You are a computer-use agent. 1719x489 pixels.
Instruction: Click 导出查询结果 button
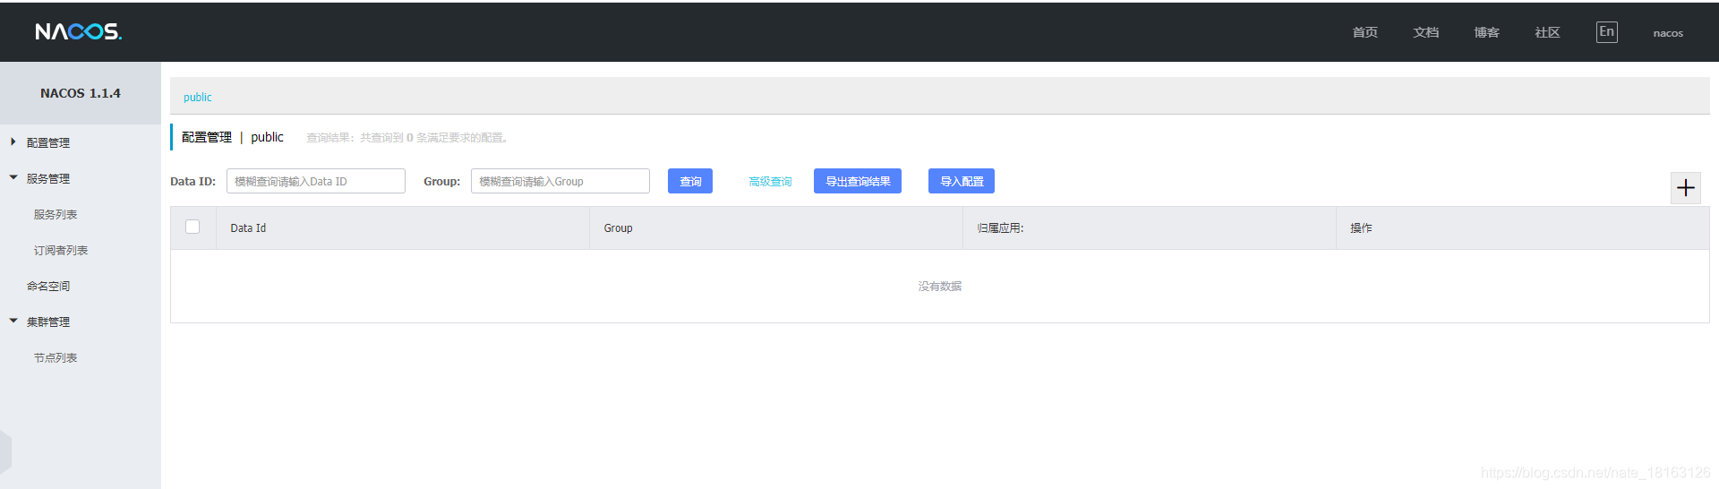[x=858, y=181]
